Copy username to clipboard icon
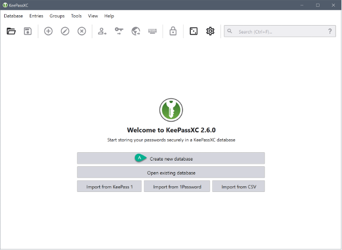 [102, 31]
